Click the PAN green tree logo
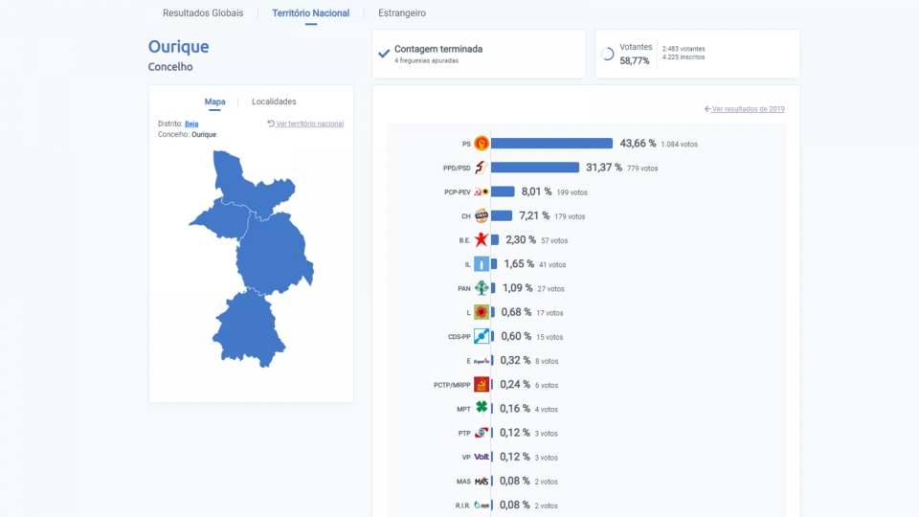The width and height of the screenshot is (919, 517). [482, 288]
